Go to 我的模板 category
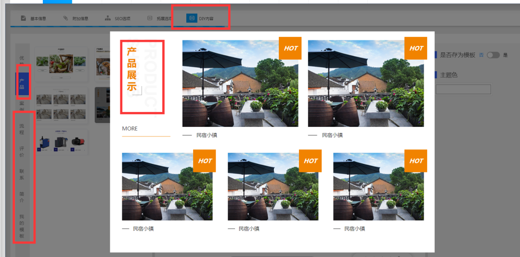The height and width of the screenshot is (257, 520). (x=22, y=226)
